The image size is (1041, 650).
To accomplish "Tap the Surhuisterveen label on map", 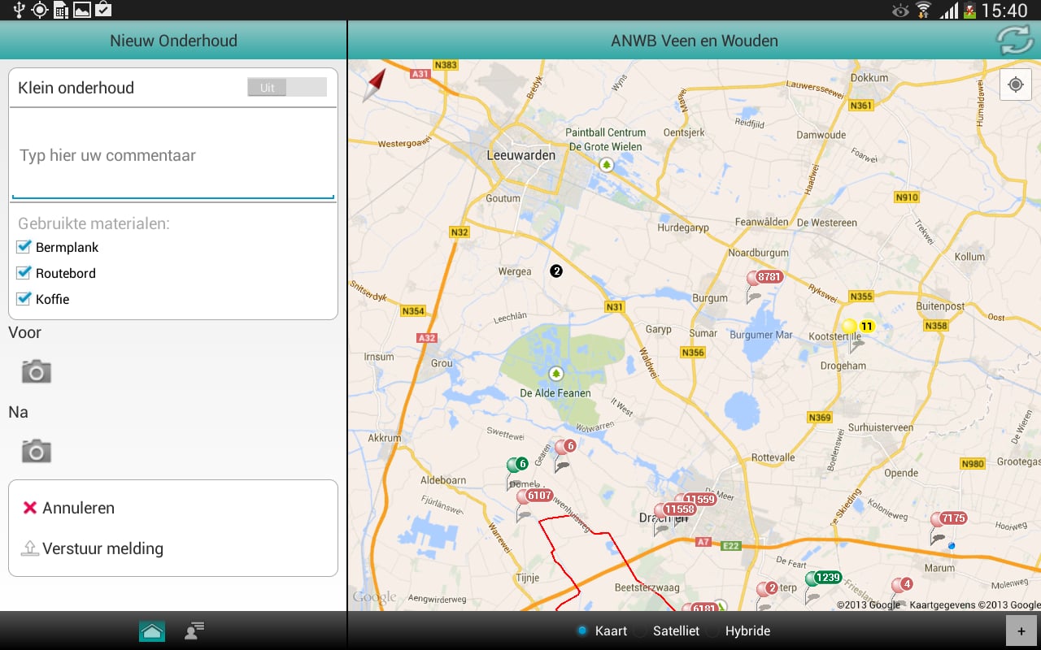I will 881,427.
